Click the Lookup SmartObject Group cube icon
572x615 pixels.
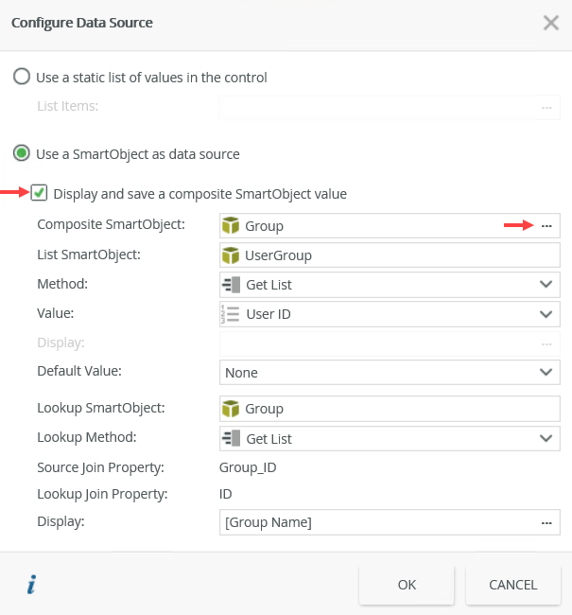point(232,409)
